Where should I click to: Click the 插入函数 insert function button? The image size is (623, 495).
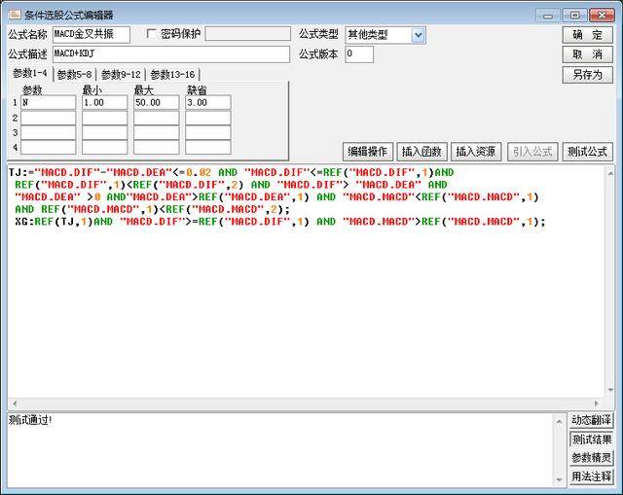[421, 152]
